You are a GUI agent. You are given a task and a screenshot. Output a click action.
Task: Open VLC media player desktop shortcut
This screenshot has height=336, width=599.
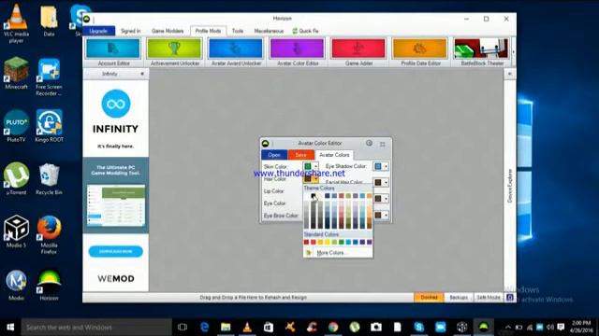(x=16, y=22)
